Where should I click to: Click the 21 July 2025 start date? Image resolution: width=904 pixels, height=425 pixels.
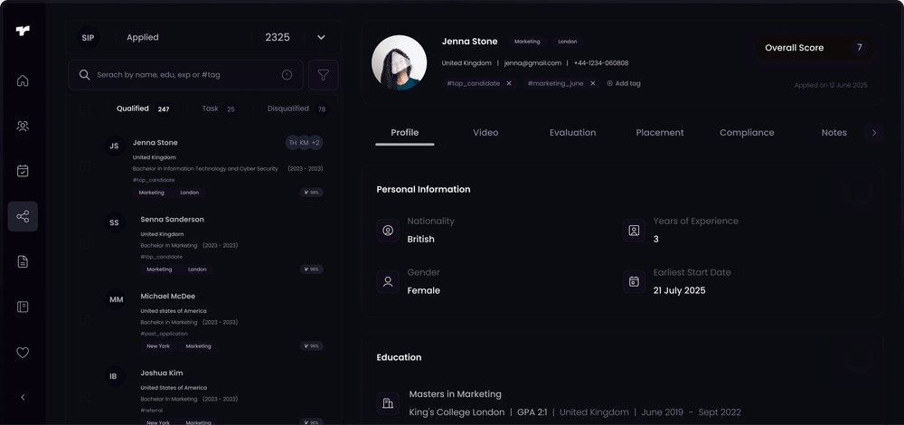(x=679, y=290)
